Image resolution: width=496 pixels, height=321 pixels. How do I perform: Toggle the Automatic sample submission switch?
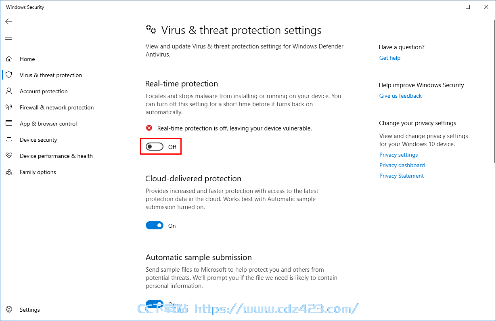tap(155, 304)
